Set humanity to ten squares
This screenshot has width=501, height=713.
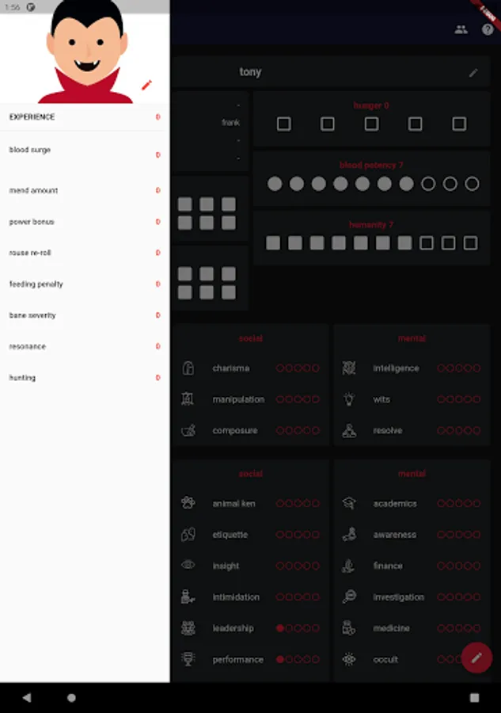471,243
